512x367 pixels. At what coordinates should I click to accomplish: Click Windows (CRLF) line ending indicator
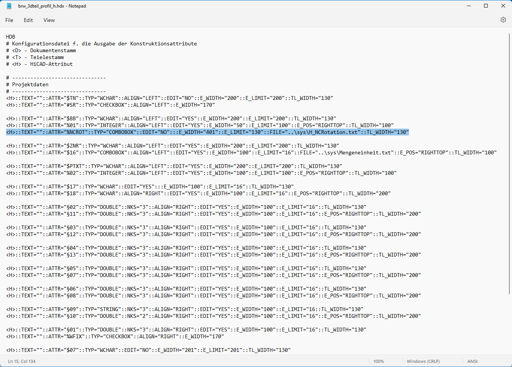423,361
